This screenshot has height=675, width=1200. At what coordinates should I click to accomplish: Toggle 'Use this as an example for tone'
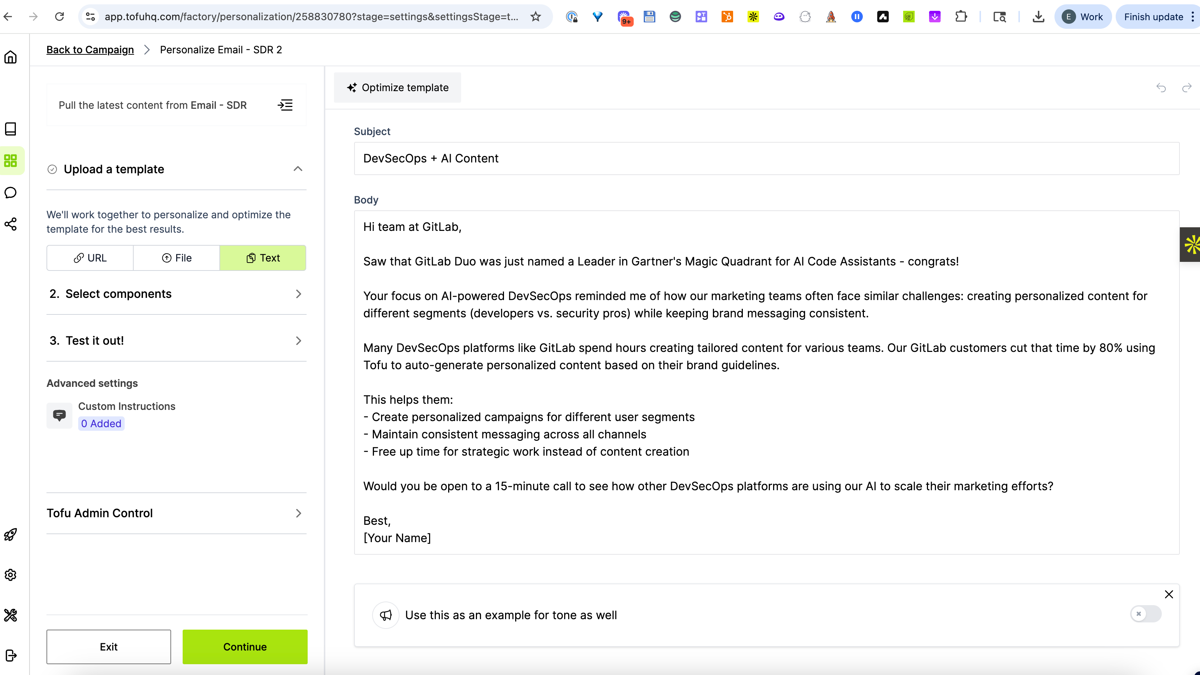point(1146,614)
